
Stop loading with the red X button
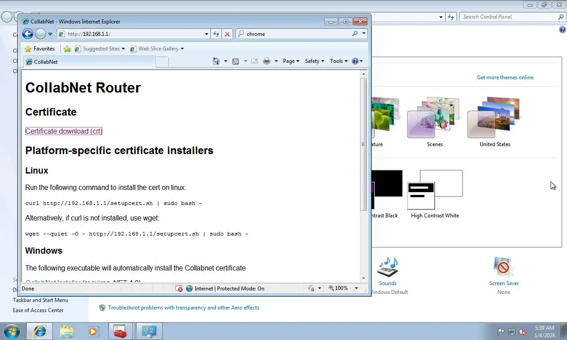coord(227,34)
